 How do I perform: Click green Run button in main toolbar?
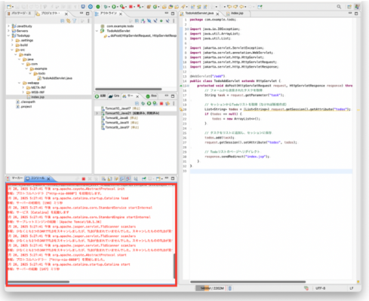point(114,7)
